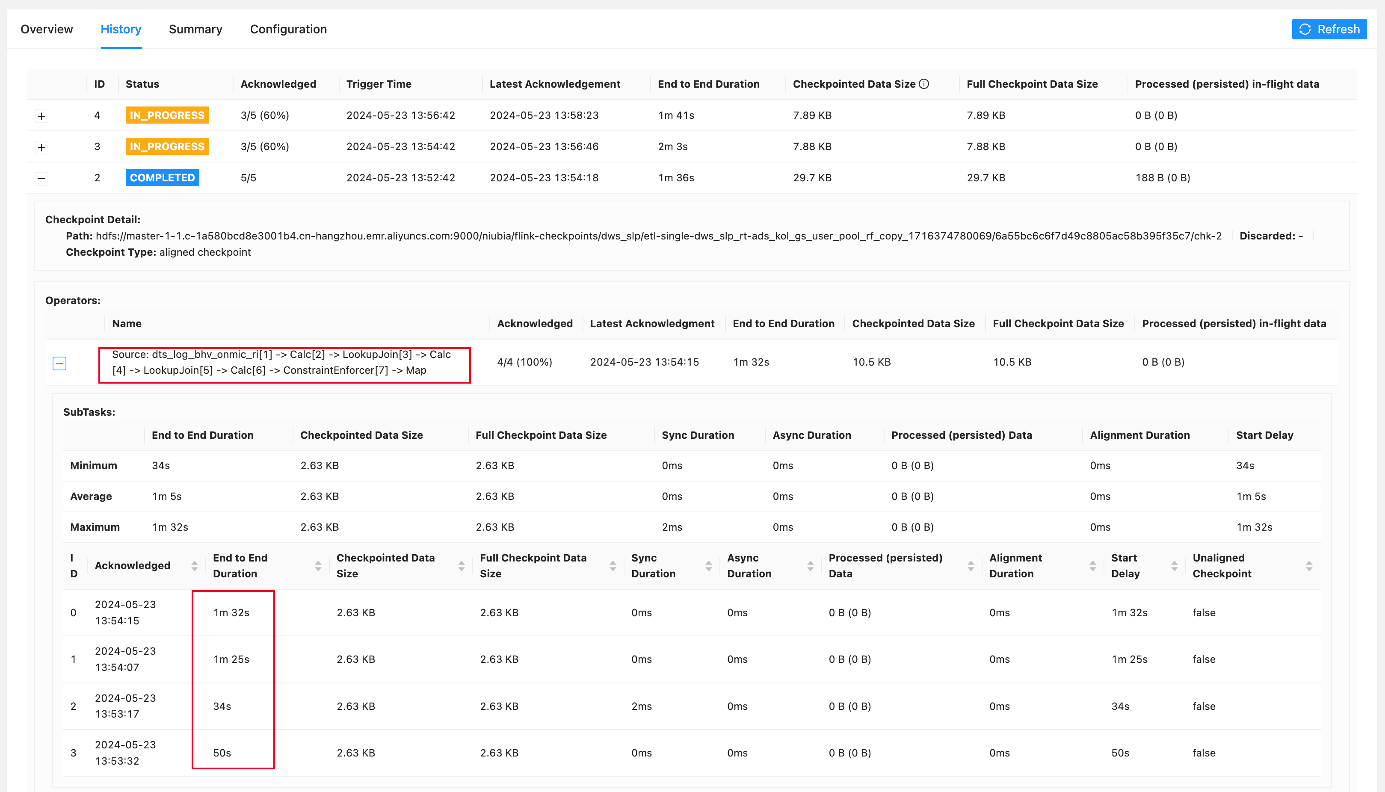Viewport: 1385px width, 792px height.
Task: Sort subtasks by Checkpointed Data Size
Action: click(x=461, y=566)
